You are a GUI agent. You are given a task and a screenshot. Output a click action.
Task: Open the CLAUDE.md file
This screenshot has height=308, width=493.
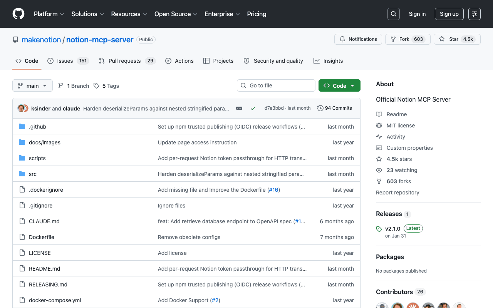coord(44,221)
